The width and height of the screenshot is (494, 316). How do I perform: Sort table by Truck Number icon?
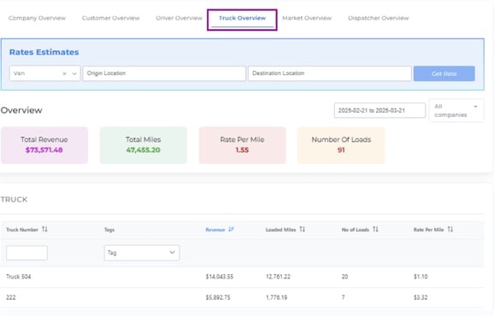[44, 229]
